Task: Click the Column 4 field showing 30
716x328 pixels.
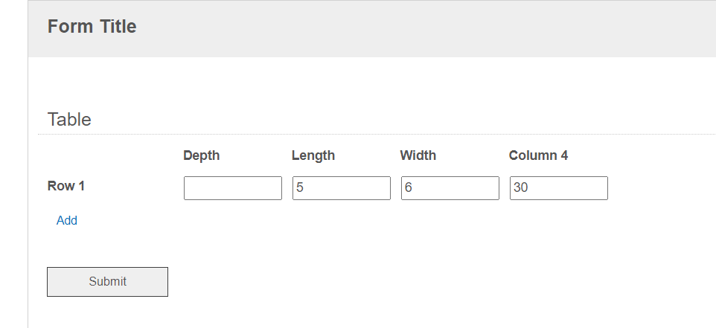Action: (559, 188)
